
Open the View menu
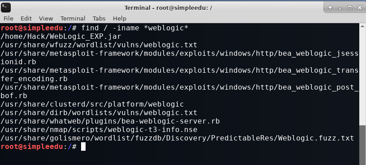coord(46,18)
